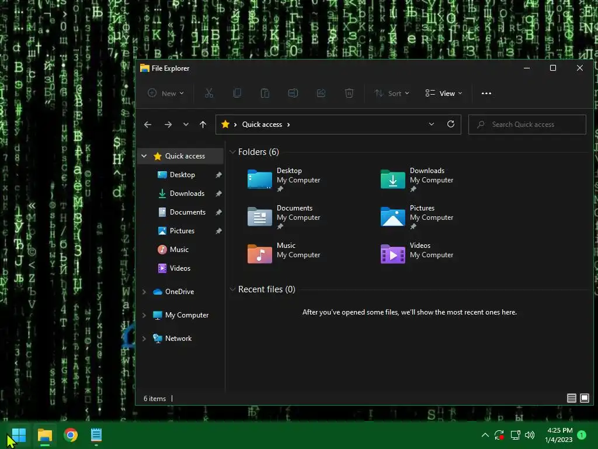Select the Desktop folder tile

[284, 179]
